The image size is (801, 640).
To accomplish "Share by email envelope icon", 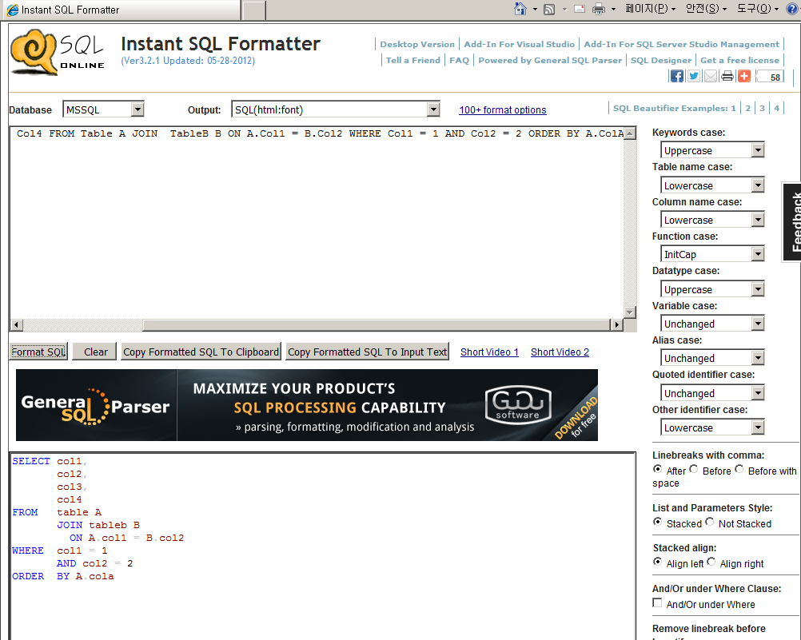I will [711, 77].
